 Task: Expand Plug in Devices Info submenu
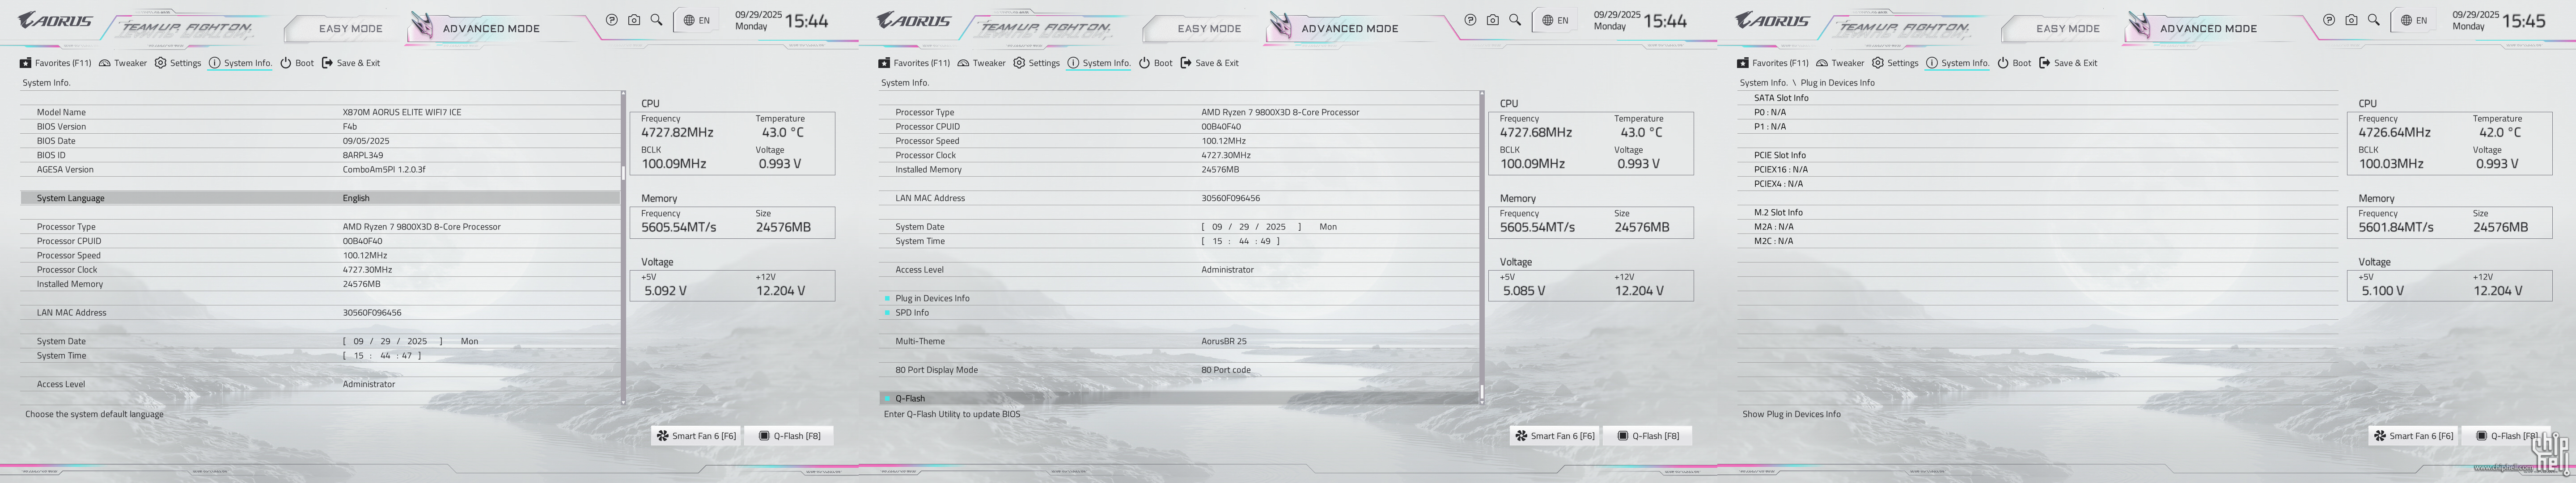931,298
